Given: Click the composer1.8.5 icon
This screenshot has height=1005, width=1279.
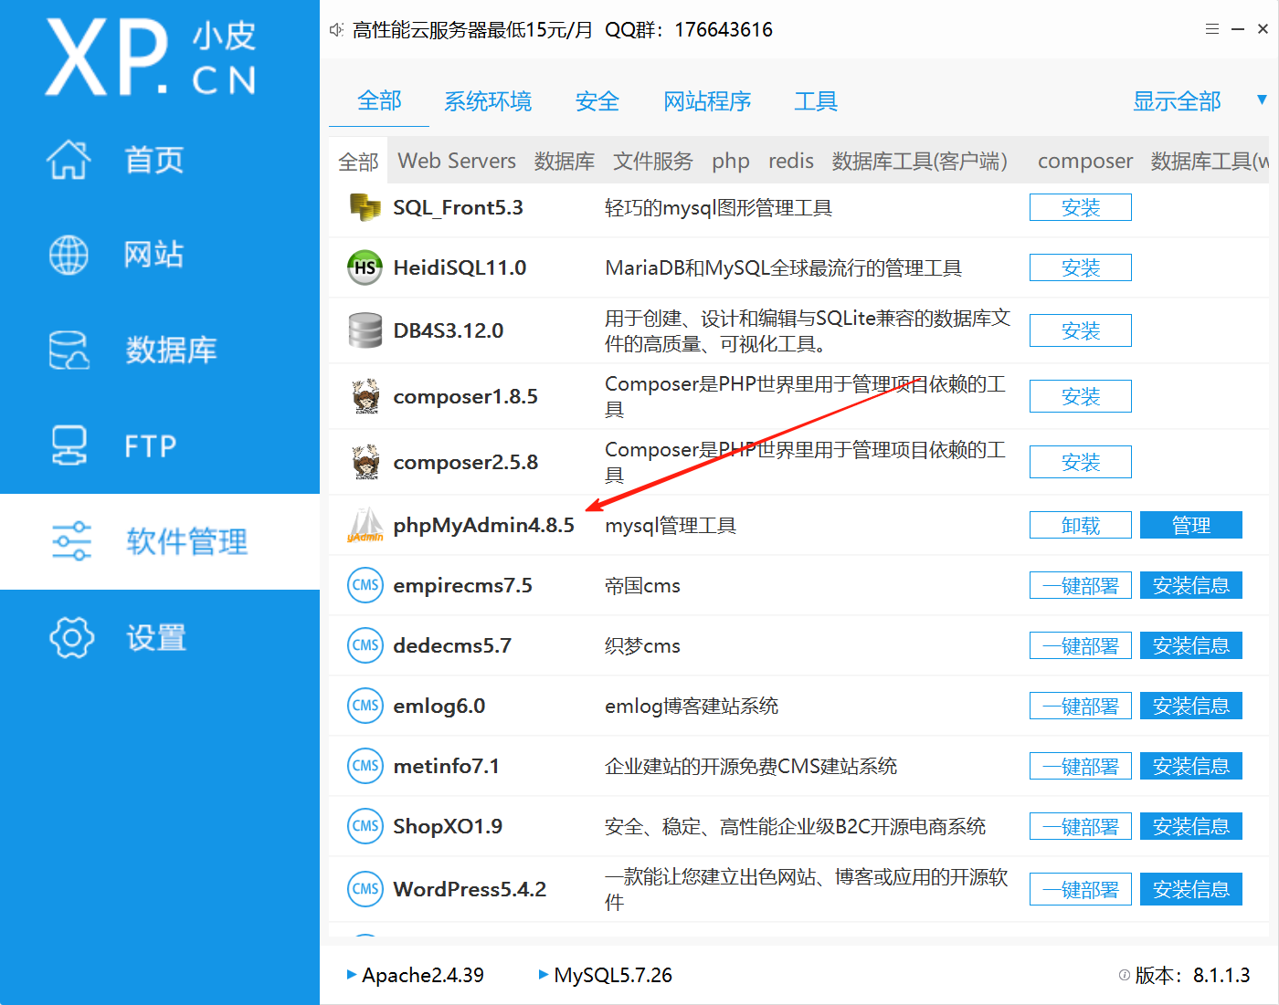Looking at the screenshot, I should (366, 396).
